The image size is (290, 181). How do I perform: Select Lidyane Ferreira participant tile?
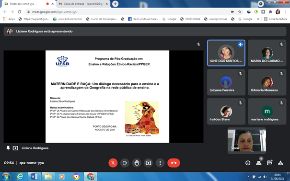(226, 82)
